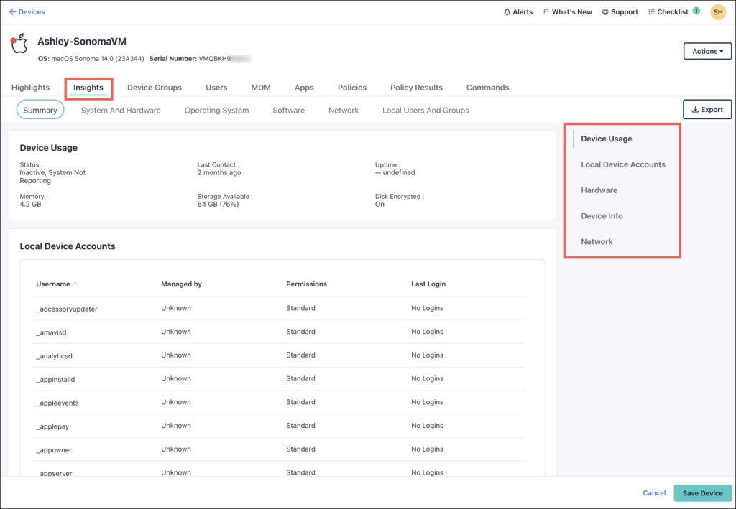The image size is (736, 509).
Task: Open What's New flag icon
Action: [x=546, y=12]
